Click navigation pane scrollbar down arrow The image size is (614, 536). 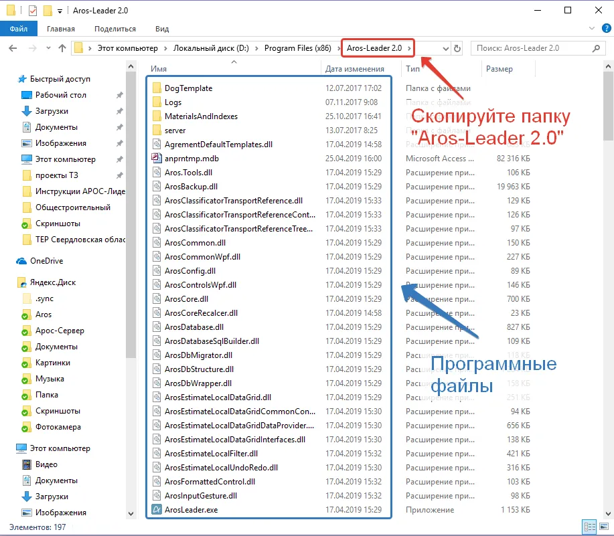pos(131,514)
